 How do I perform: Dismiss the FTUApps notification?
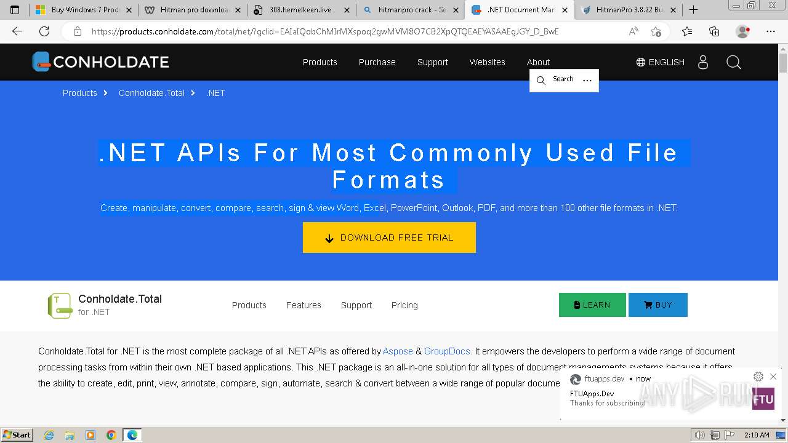(773, 377)
